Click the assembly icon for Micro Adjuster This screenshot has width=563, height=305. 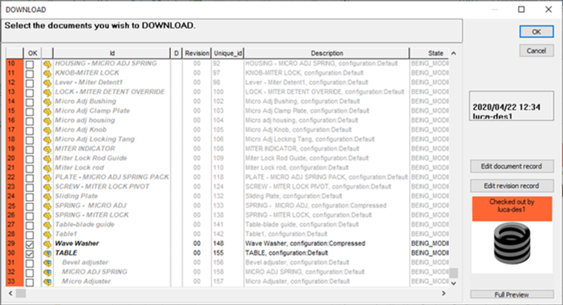(x=47, y=282)
